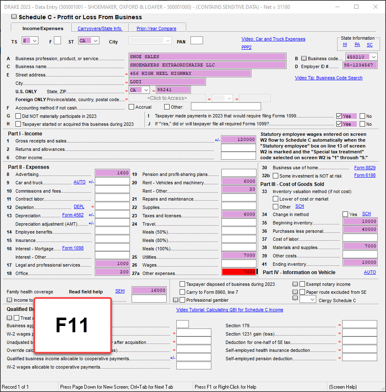Expand the Clergy Schedule C dropdown
The width and height of the screenshot is (386, 392).
[308, 299]
